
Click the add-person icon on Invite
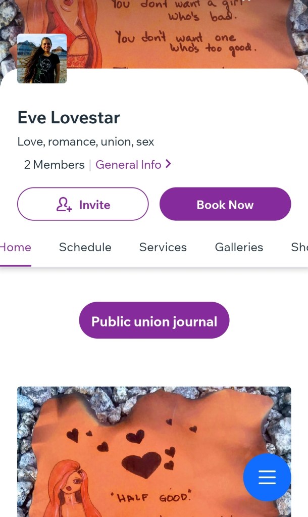coord(64,205)
